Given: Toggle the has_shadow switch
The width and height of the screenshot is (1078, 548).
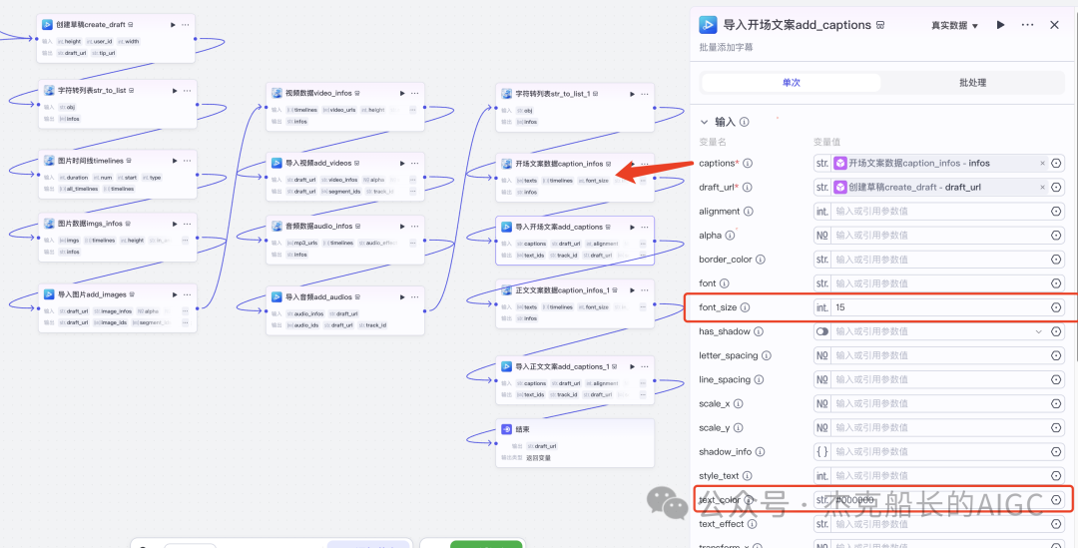Looking at the screenshot, I should pos(822,332).
